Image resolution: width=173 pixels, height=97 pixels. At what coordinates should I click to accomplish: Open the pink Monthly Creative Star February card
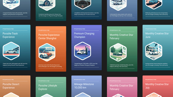[122, 87]
